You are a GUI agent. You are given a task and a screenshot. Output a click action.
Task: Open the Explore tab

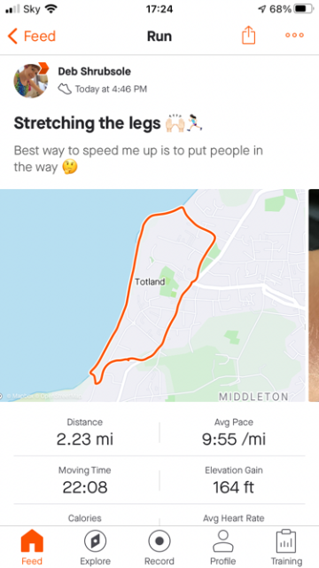point(95,547)
